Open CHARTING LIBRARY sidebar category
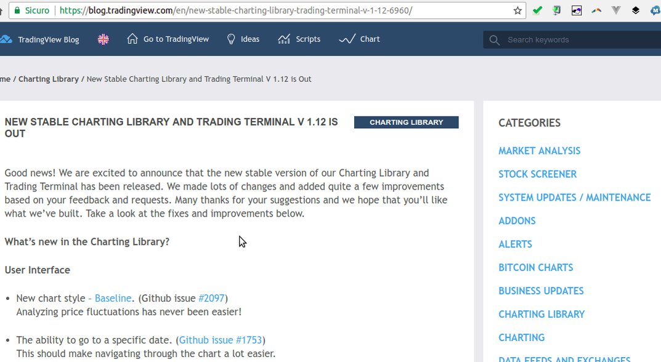The height and width of the screenshot is (362, 661). click(x=541, y=315)
